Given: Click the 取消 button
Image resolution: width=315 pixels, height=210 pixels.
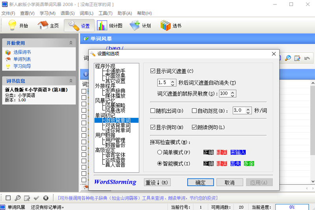Looking at the screenshot, I should point(230,182).
